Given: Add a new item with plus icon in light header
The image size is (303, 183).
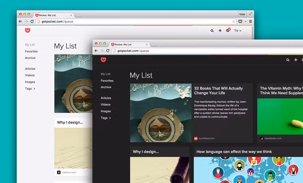Looking at the screenshot, I should point(220,31).
